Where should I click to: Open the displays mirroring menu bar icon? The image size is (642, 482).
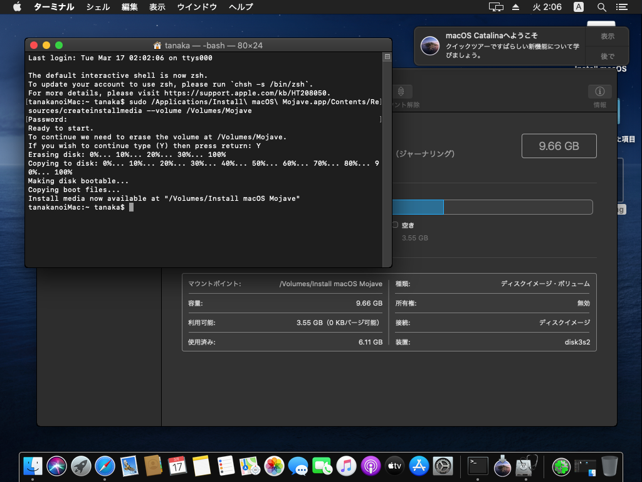coord(496,7)
